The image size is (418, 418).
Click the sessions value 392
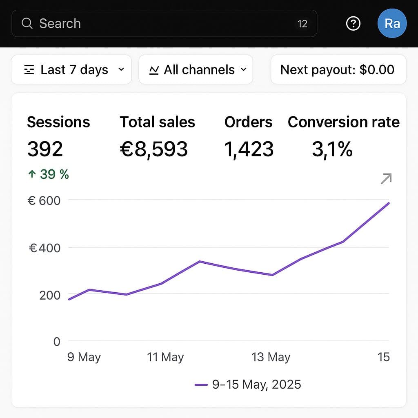45,149
